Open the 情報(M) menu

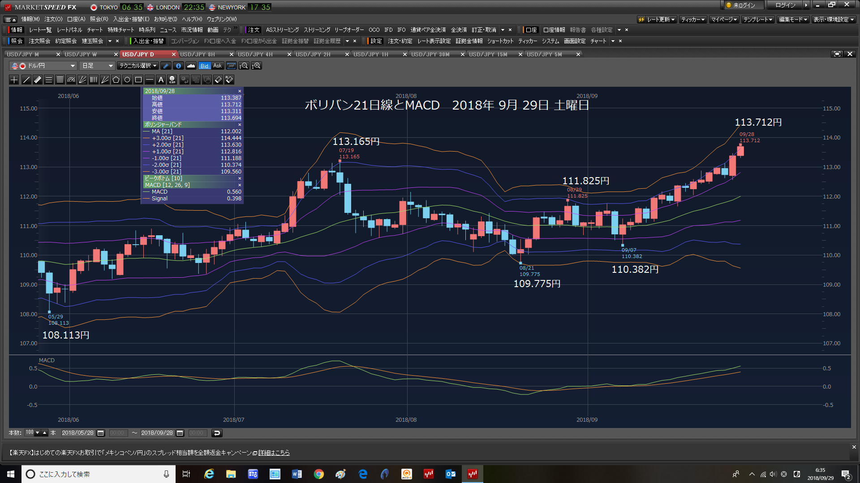coord(30,19)
